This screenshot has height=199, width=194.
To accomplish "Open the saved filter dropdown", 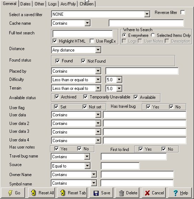I will [147, 14].
